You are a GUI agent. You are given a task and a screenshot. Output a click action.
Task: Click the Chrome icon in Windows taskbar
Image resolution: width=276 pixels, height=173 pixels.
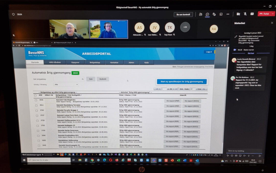92,160
